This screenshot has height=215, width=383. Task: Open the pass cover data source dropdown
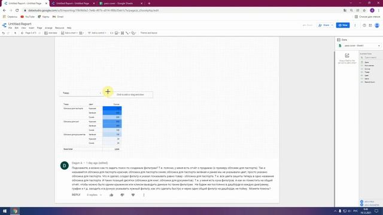[360, 46]
